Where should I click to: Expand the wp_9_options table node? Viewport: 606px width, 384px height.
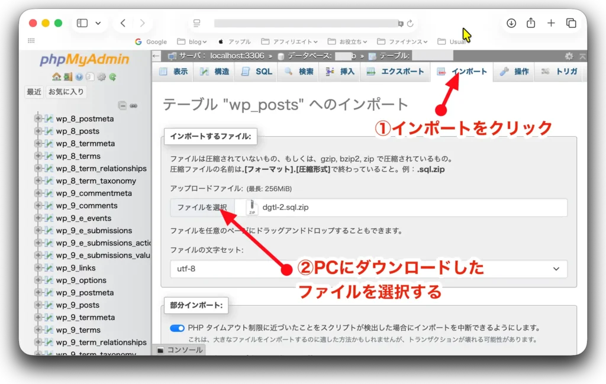38,280
